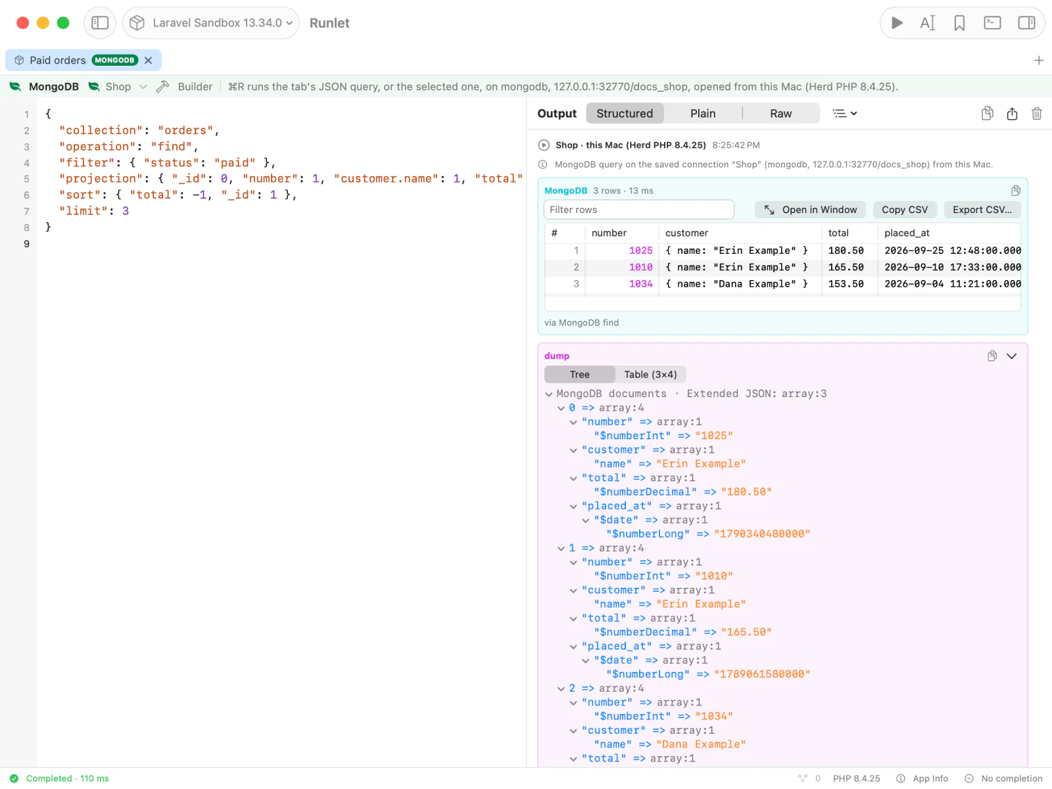Click the play icon beside Shop run header
The image size is (1052, 789).
(544, 145)
